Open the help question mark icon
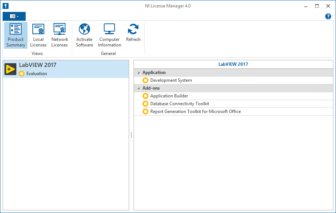This screenshot has height=213, width=336. click(x=328, y=16)
